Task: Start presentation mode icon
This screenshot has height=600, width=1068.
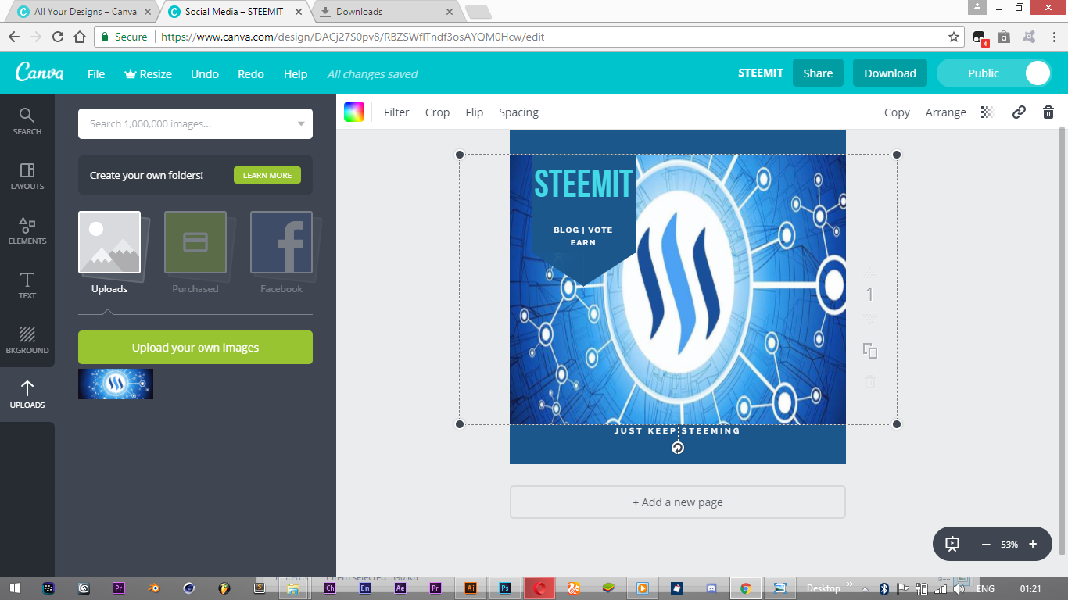Action: click(952, 544)
